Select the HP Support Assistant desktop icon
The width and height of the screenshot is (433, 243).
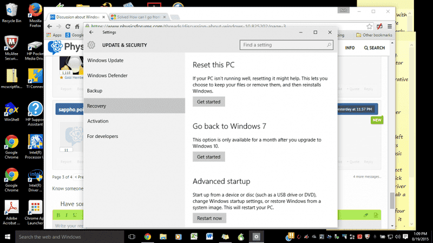35,114
